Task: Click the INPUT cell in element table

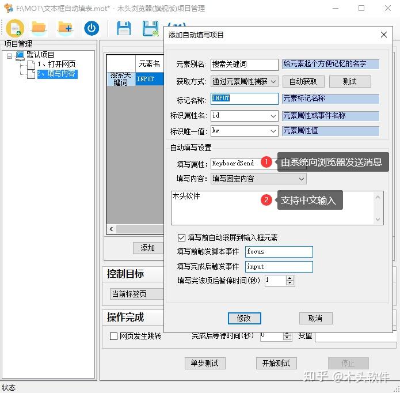Action: click(150, 79)
